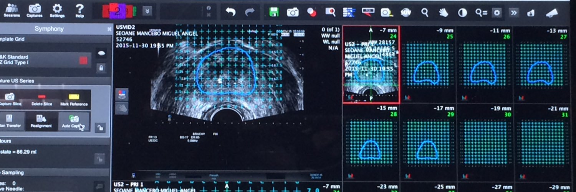Select the window/level contrast tool
Viewport: 576px width, 192px height.
tap(462, 13)
